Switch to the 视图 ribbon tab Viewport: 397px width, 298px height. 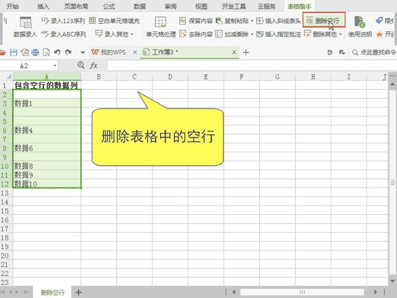201,6
